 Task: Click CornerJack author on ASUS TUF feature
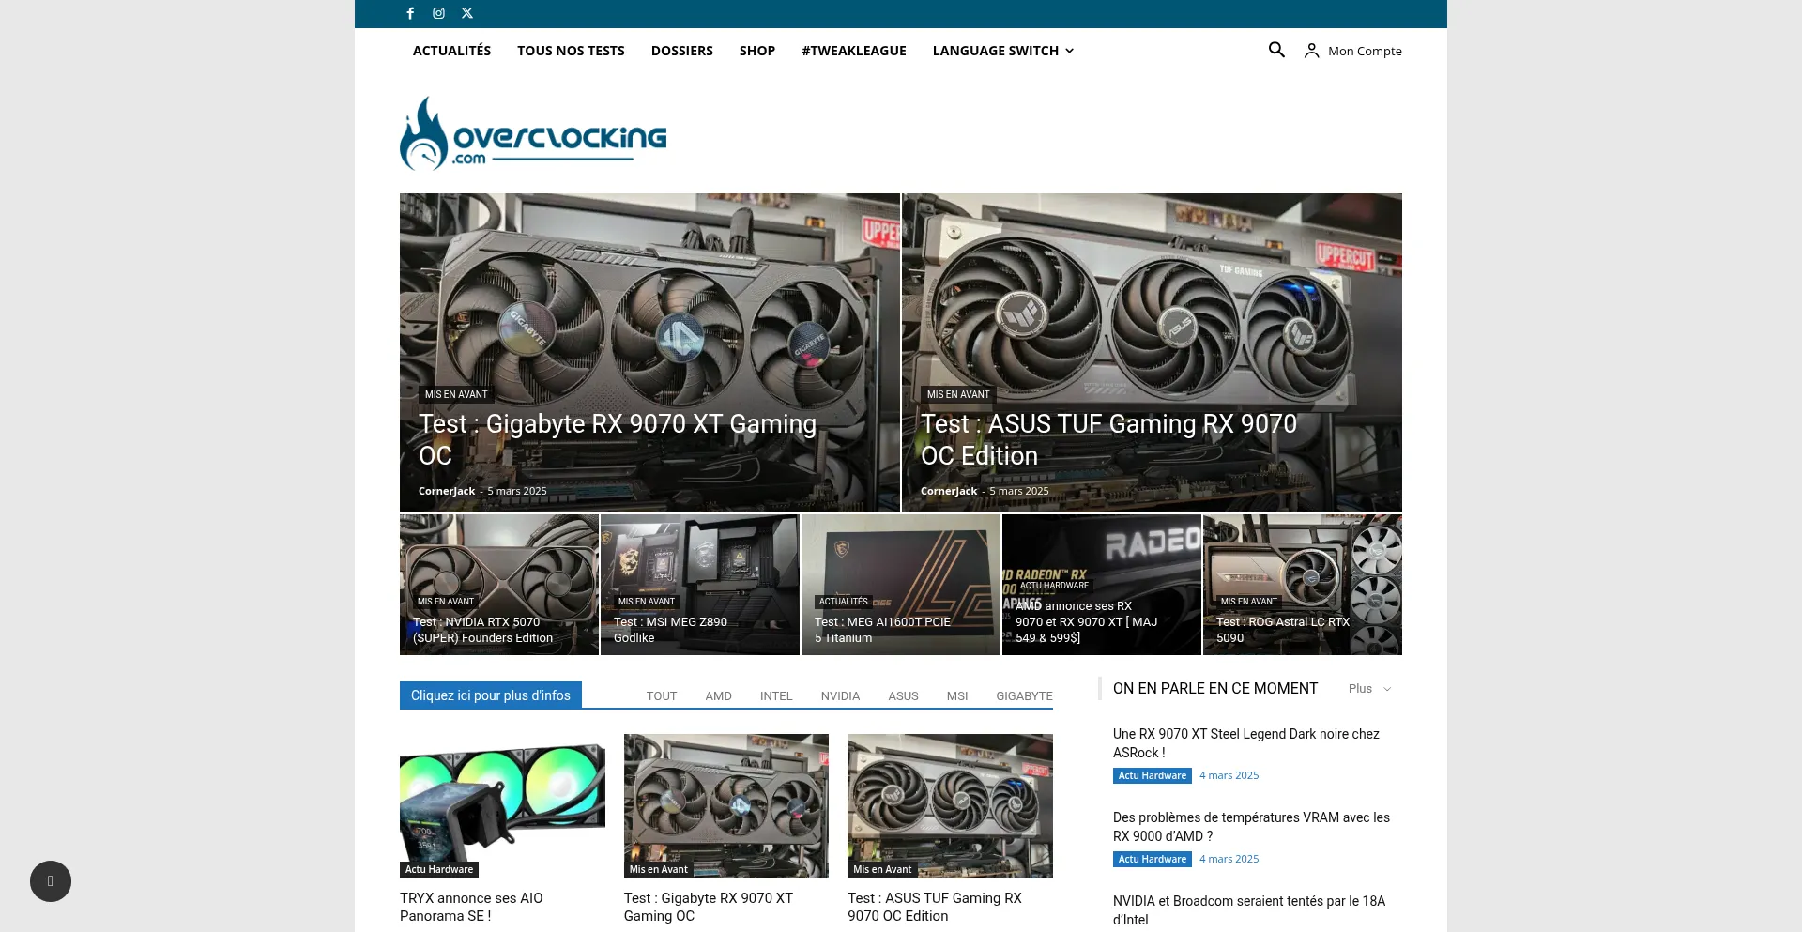[949, 491]
